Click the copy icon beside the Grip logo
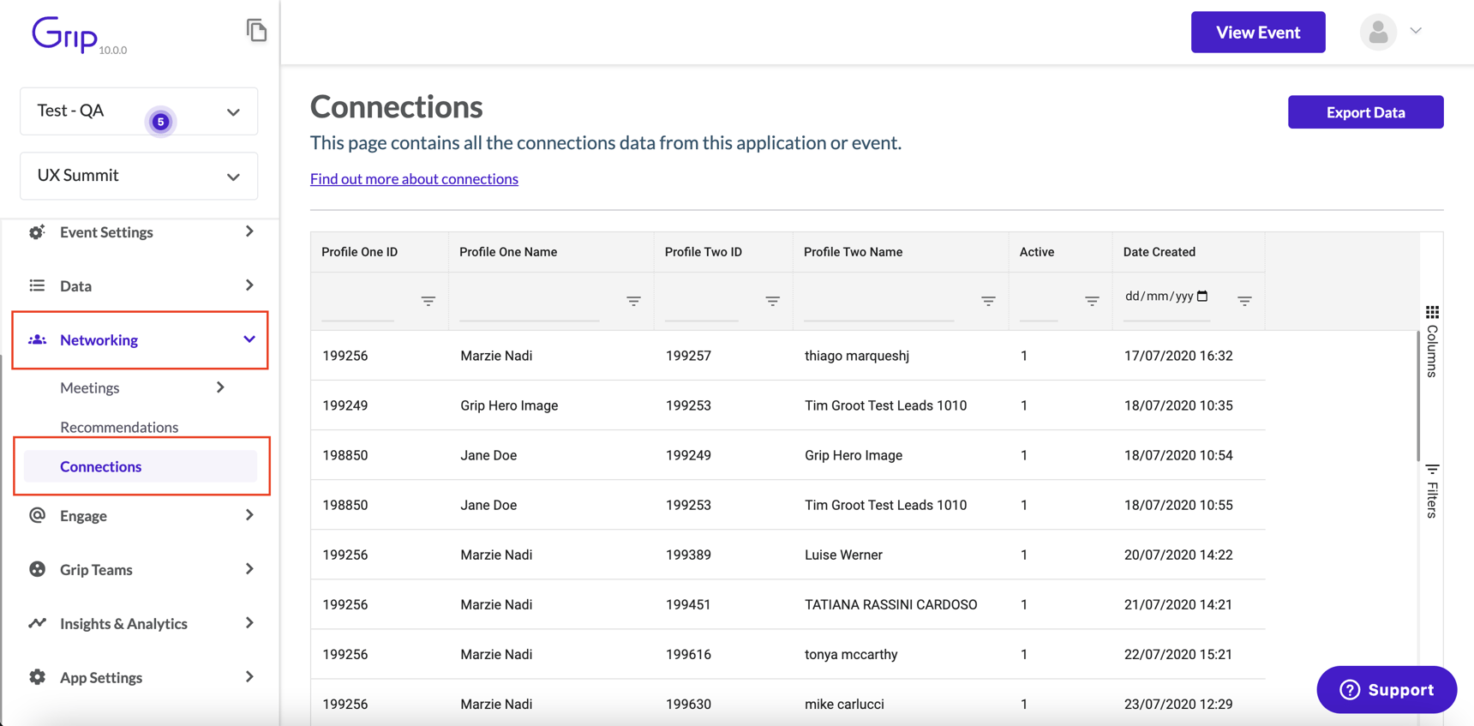This screenshot has height=726, width=1474. point(256,31)
